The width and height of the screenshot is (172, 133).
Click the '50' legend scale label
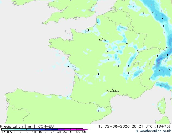[x=84, y=132]
